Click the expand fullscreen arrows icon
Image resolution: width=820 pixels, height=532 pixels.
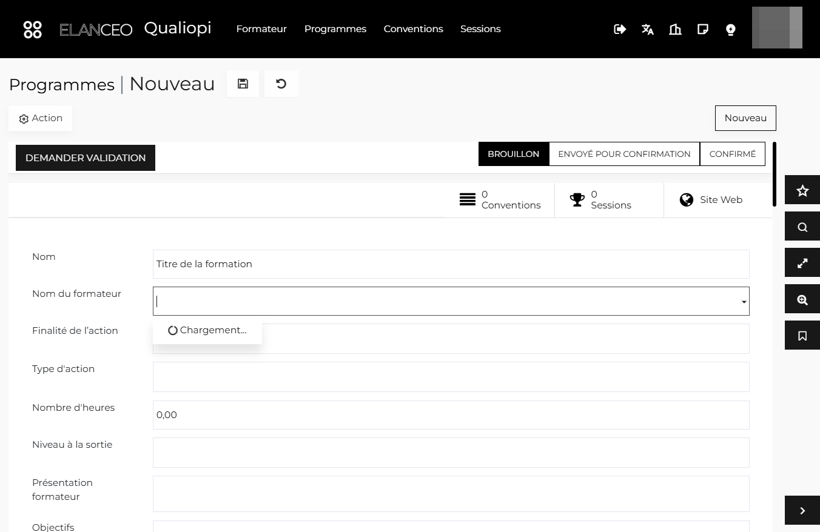(x=802, y=264)
